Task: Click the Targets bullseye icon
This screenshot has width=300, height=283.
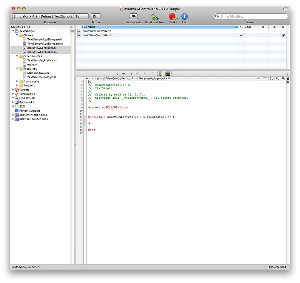Action: pyautogui.click(x=17, y=90)
